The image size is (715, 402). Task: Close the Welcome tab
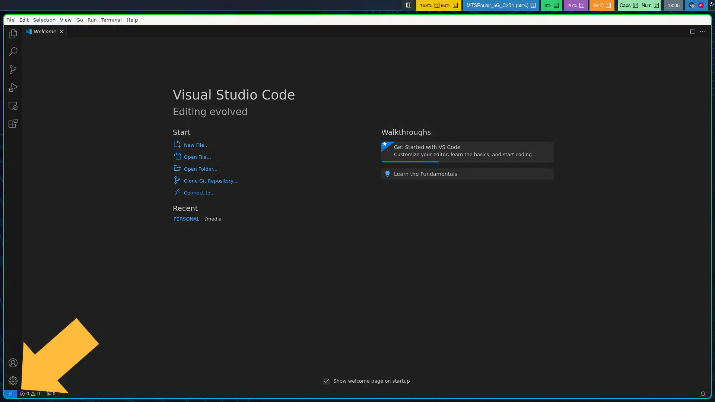coord(61,32)
